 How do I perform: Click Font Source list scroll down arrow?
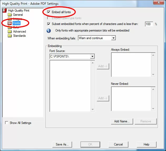point(93,109)
